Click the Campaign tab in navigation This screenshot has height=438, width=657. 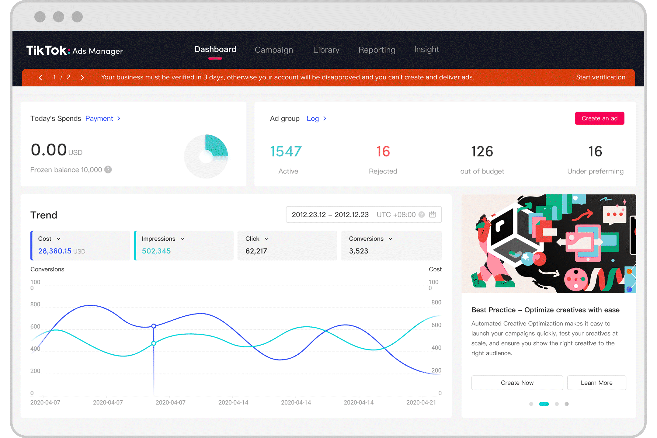tap(273, 49)
